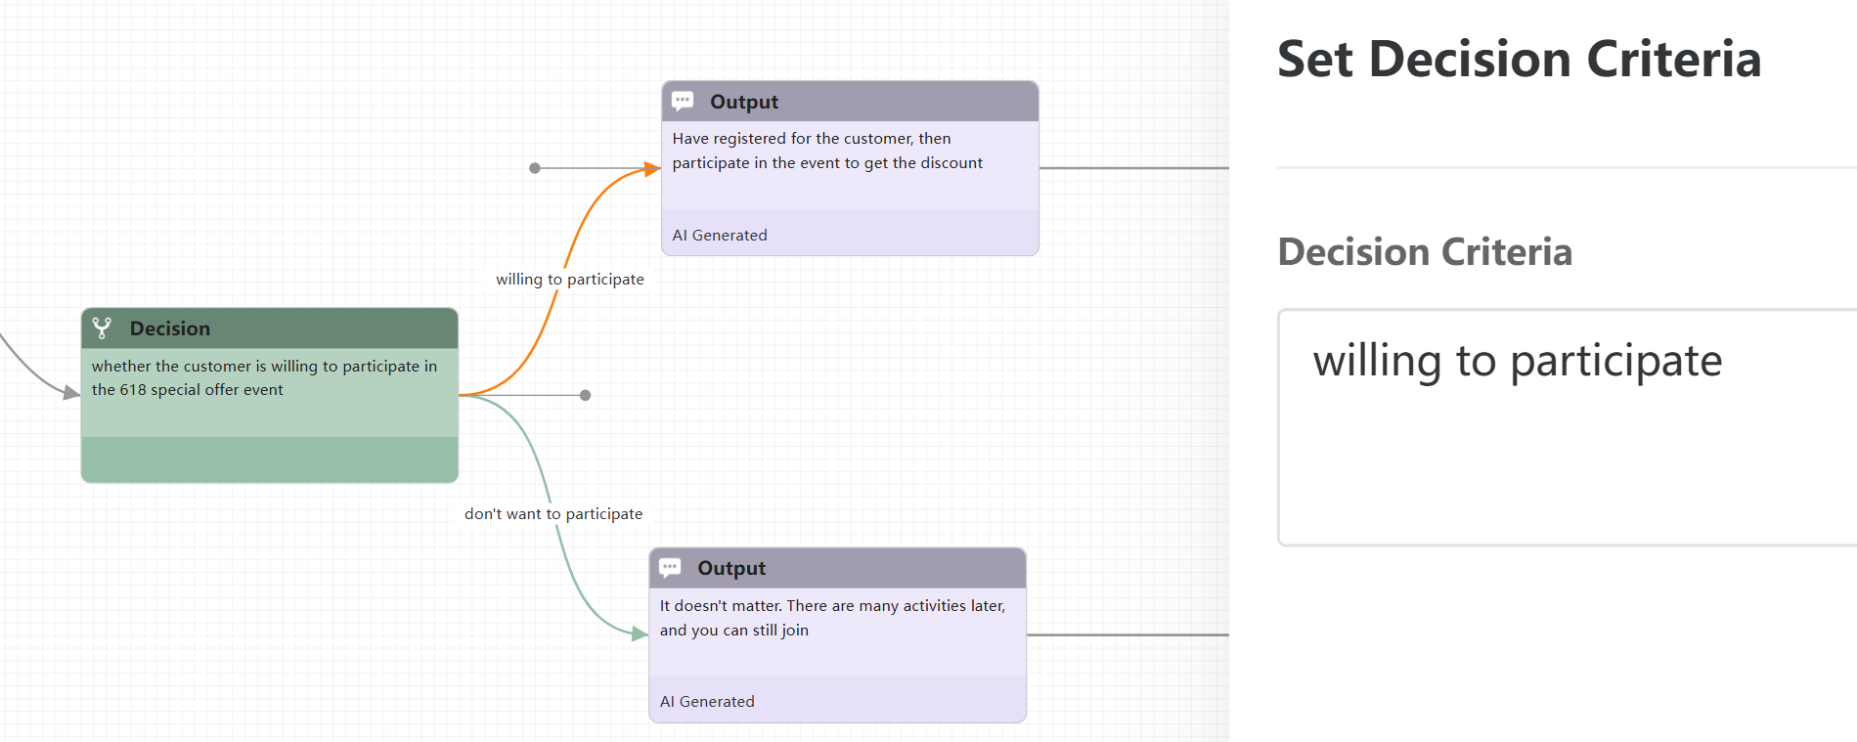Click the fork icon on Decision node
This screenshot has width=1857, height=742.
point(102,328)
